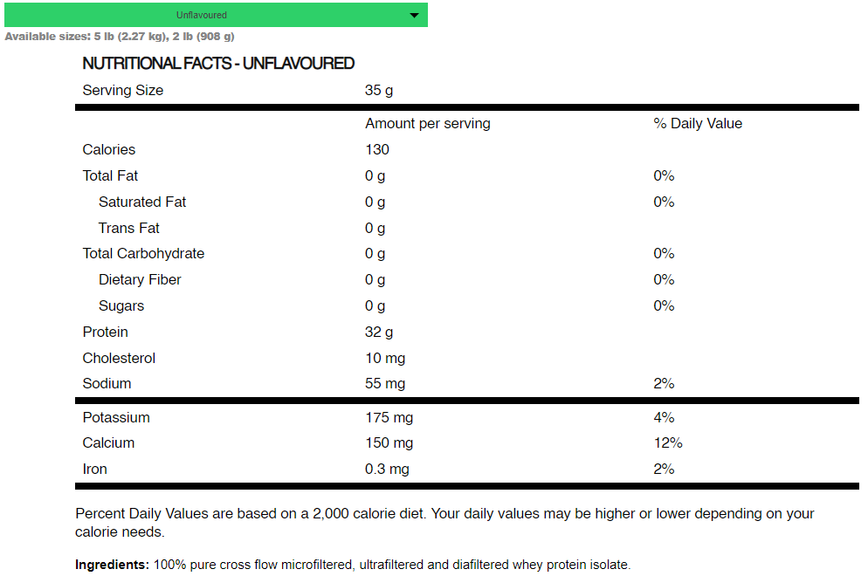Click the 32 g protein value
The image size is (868, 576).
click(379, 333)
